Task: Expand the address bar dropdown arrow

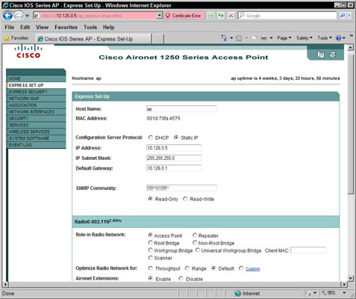Action: [x=160, y=16]
